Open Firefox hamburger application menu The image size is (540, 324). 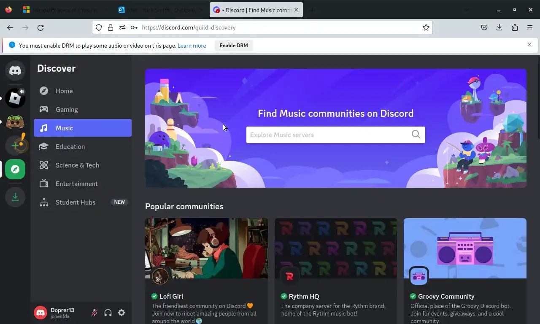coord(530,27)
